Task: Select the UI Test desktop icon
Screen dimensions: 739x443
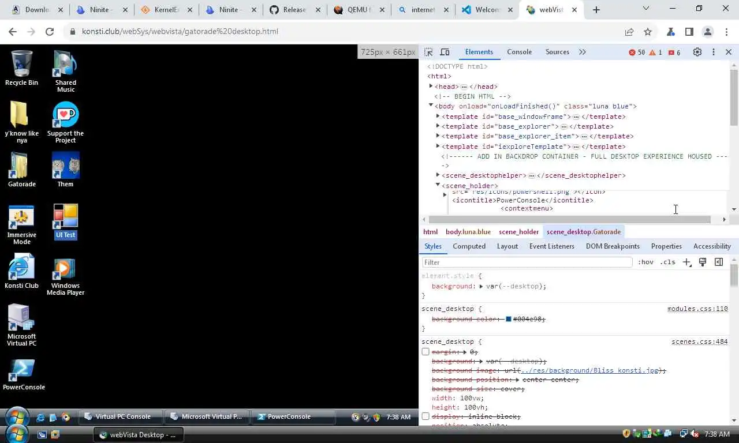Action: pos(65,221)
